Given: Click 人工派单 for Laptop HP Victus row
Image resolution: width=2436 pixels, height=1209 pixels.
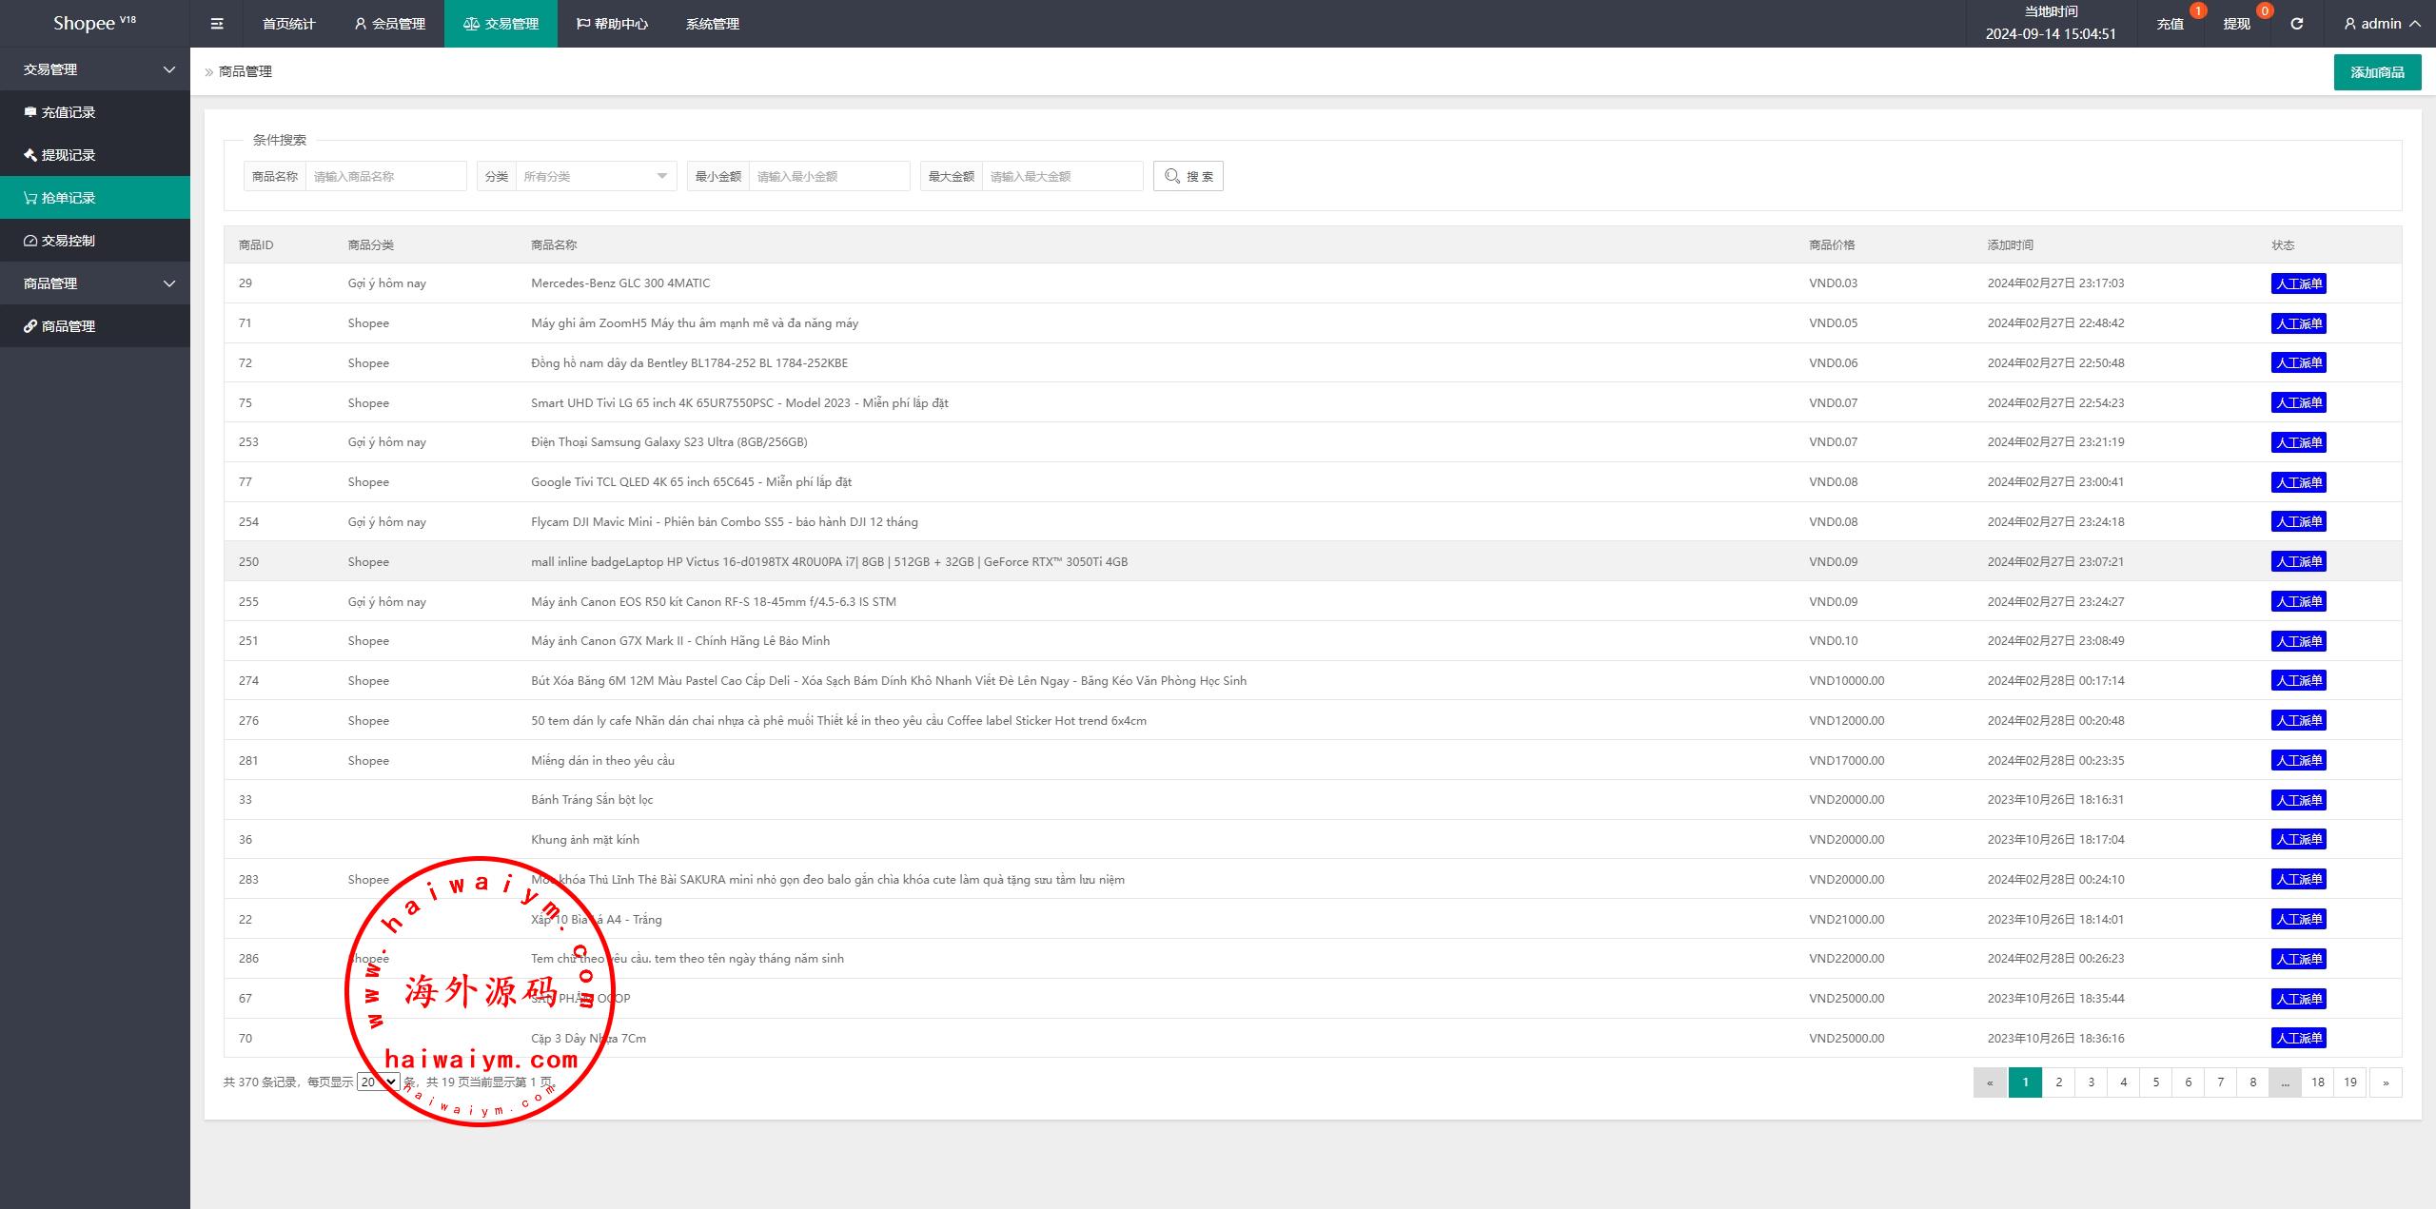Looking at the screenshot, I should coord(2299,561).
